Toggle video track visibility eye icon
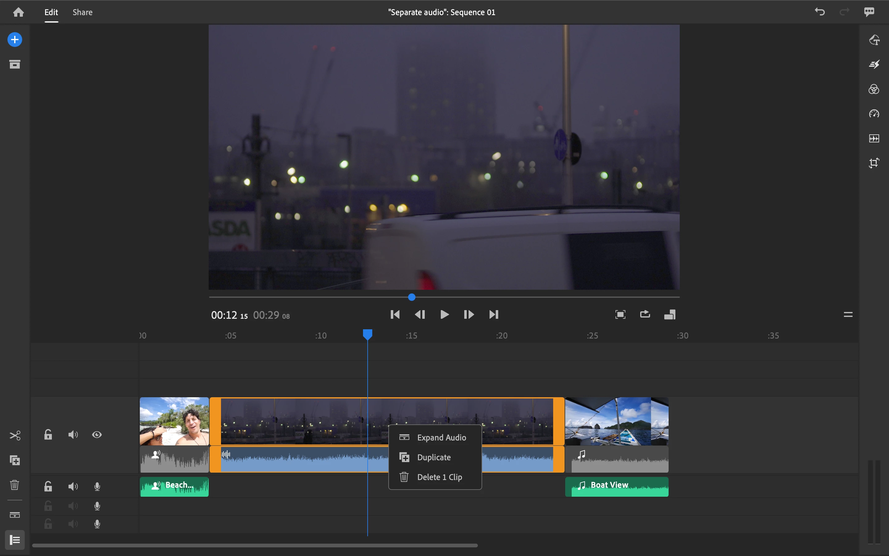The height and width of the screenshot is (556, 889). [97, 435]
